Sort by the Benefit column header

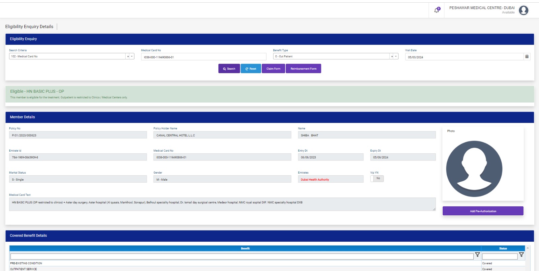[x=245, y=248]
